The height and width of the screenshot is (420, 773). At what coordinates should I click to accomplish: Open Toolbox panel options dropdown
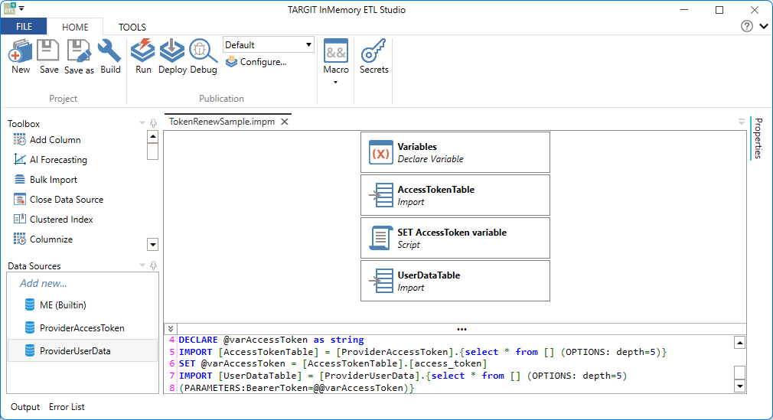pyautogui.click(x=142, y=122)
